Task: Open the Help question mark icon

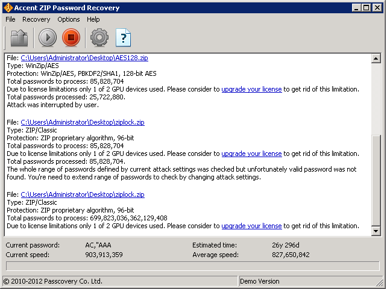Action: click(x=123, y=38)
